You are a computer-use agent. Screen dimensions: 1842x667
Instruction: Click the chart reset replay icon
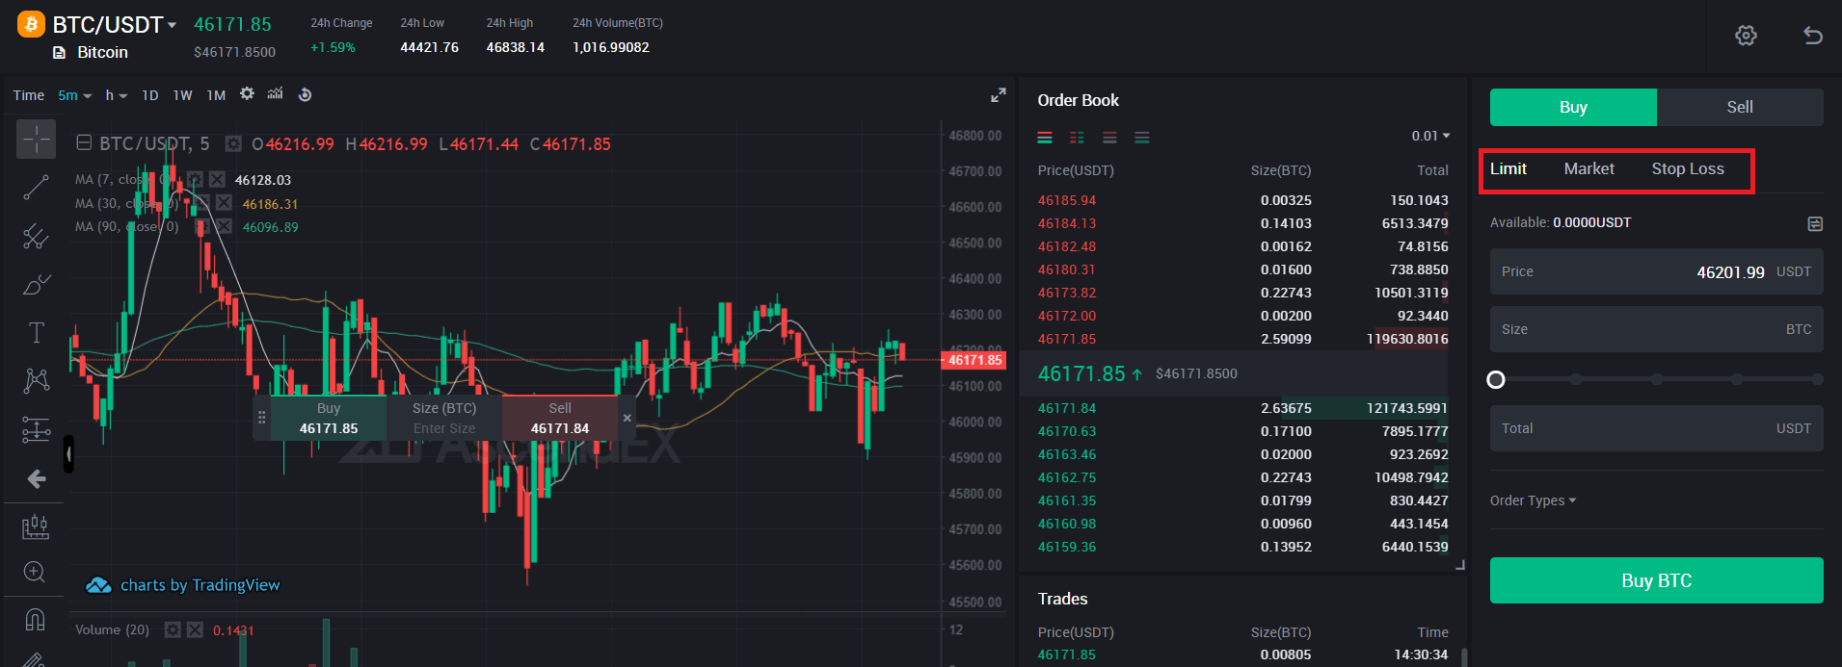(x=305, y=94)
